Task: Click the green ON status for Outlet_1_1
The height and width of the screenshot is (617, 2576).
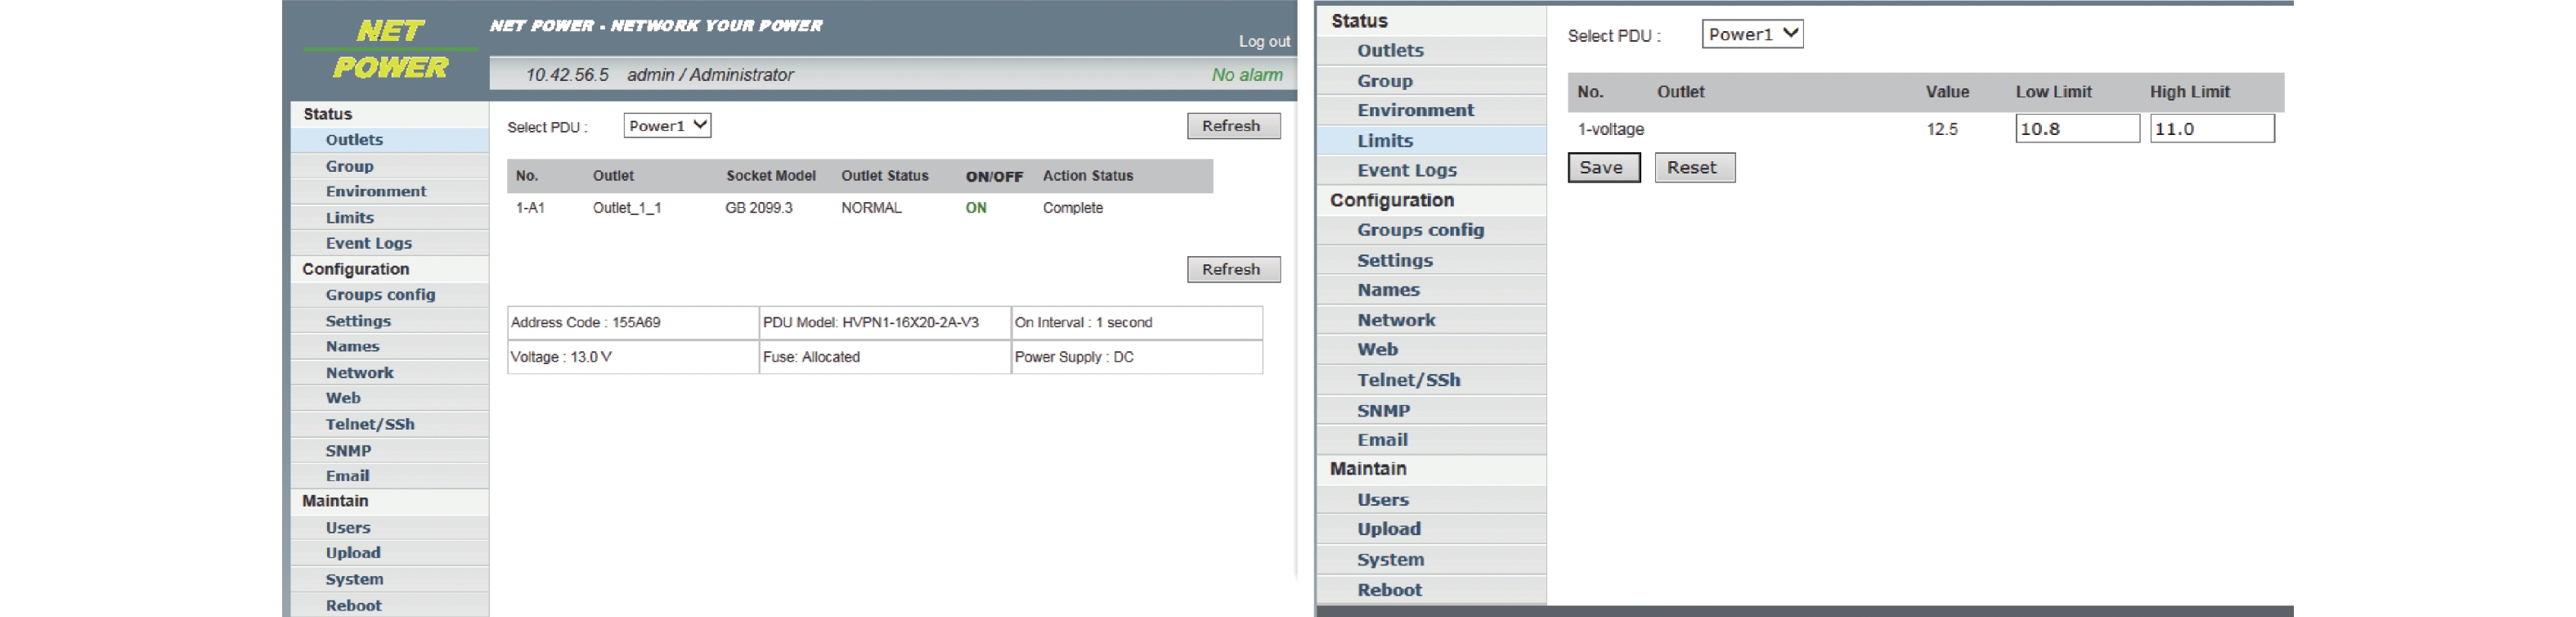Action: coord(976,208)
